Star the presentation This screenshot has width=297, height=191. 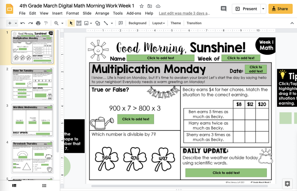(x=141, y=6)
